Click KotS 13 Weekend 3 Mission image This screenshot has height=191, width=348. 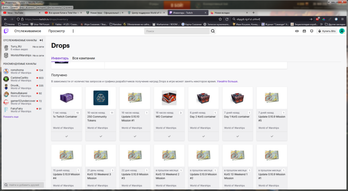pyautogui.click(x=101, y=155)
